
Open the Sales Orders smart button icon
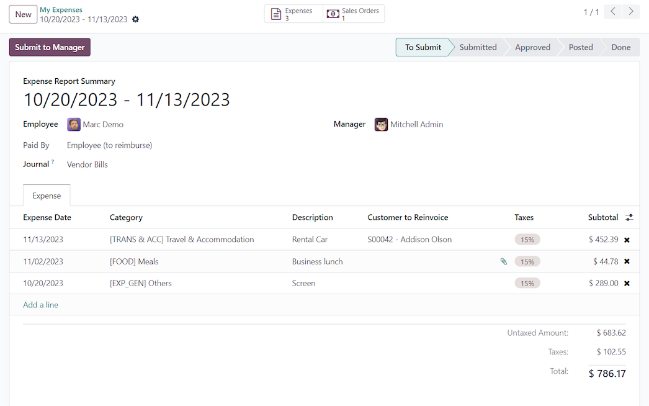333,13
